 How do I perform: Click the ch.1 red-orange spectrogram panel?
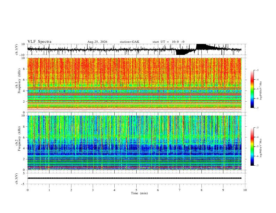click(135, 85)
